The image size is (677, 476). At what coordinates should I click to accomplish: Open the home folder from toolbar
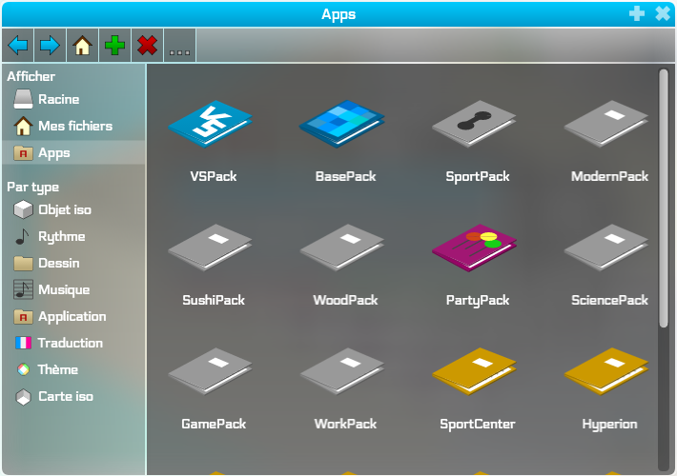[x=82, y=46]
